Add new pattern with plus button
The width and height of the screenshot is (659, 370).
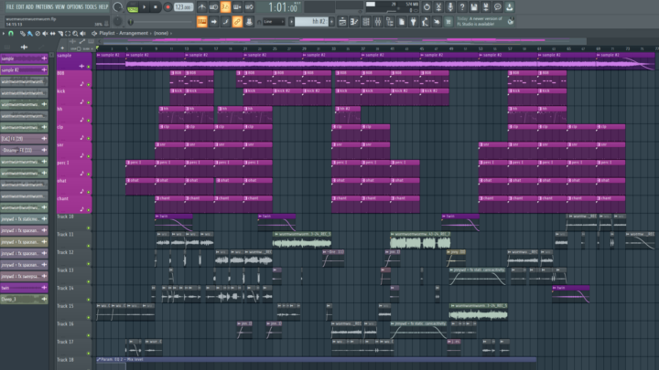tap(332, 21)
